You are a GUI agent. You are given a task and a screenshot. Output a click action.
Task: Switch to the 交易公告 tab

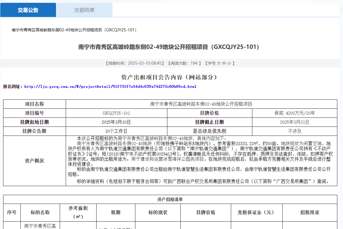pos(28,10)
